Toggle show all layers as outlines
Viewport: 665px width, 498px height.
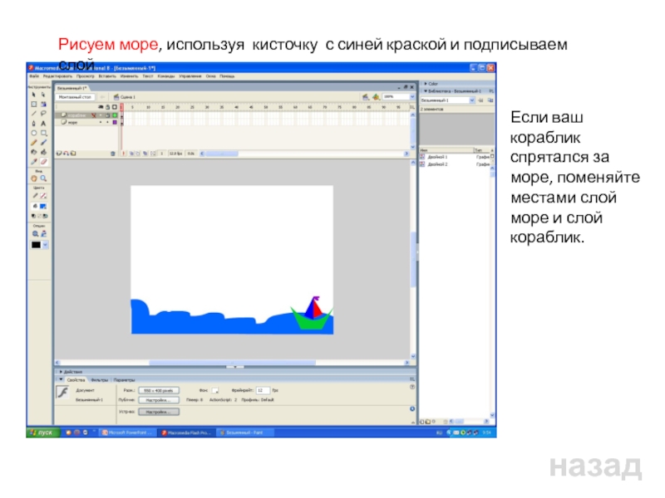pos(115,107)
